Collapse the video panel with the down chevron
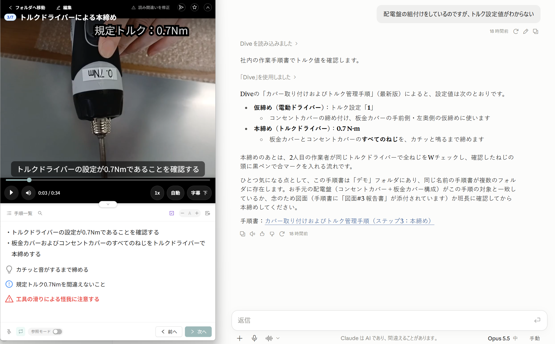Image resolution: width=555 pixels, height=344 pixels. click(108, 204)
